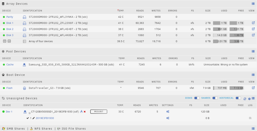Viewport: 257px width, 131px height.
Task: Open the Disk 1 device link
Action: click(x=10, y=23)
